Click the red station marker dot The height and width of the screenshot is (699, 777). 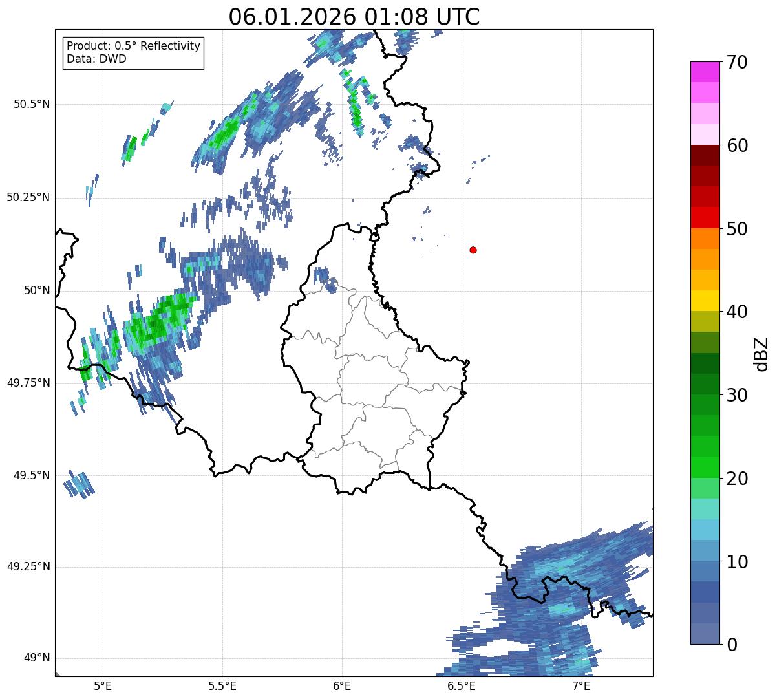click(x=473, y=250)
